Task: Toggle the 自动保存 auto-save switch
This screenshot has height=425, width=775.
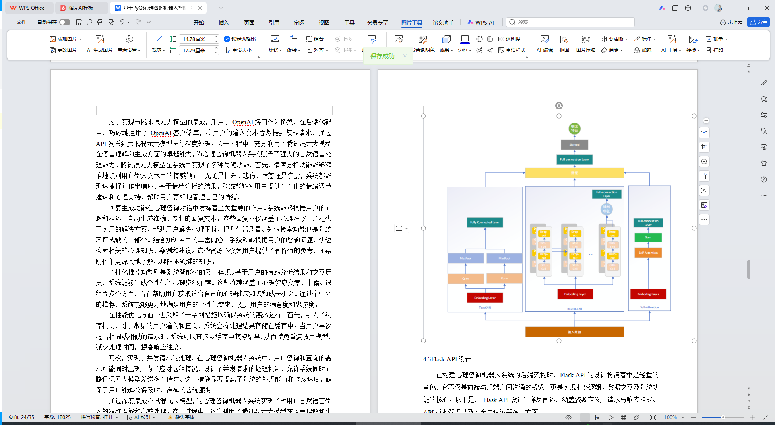Action: pyautogui.click(x=65, y=22)
